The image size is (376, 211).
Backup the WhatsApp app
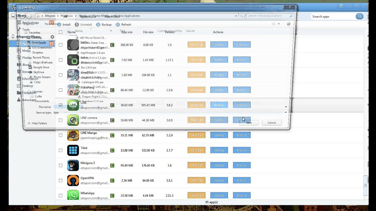point(219,195)
